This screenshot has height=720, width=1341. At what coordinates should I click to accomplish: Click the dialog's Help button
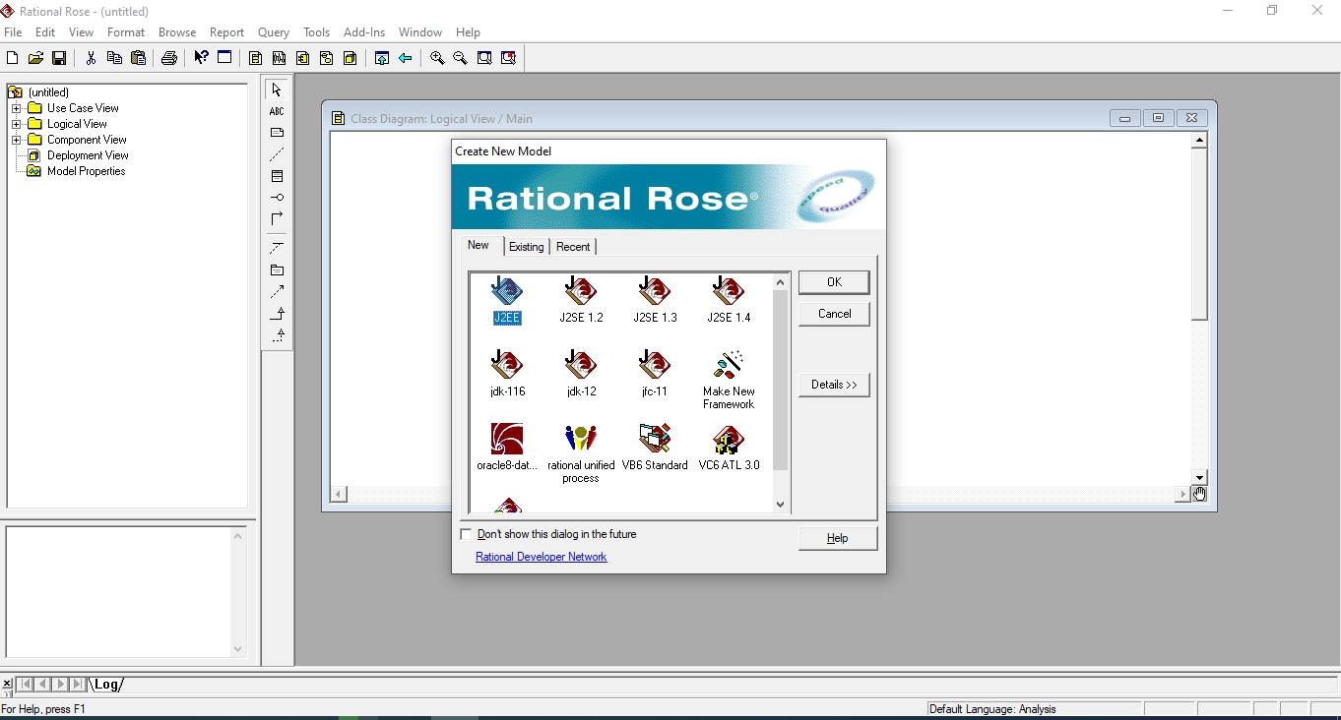point(838,538)
